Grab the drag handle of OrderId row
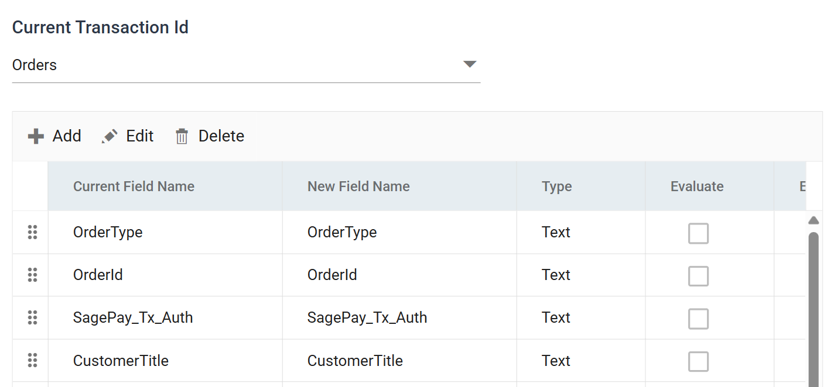The width and height of the screenshot is (834, 387). (33, 275)
